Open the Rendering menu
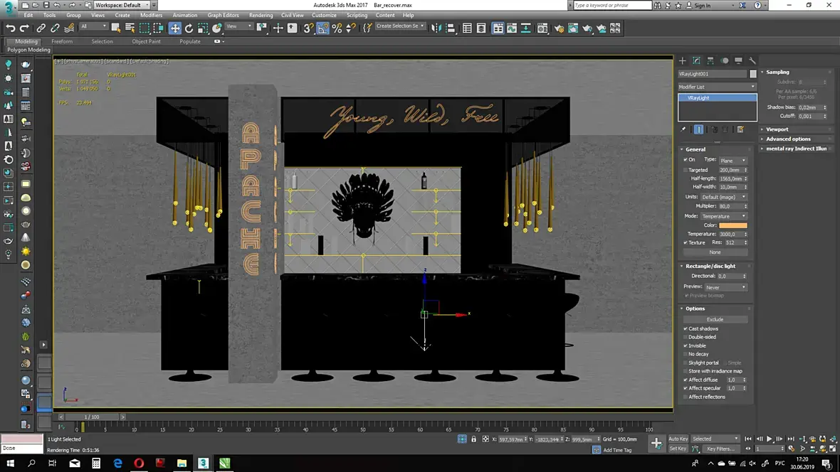Viewport: 840px width, 472px height. pyautogui.click(x=261, y=15)
